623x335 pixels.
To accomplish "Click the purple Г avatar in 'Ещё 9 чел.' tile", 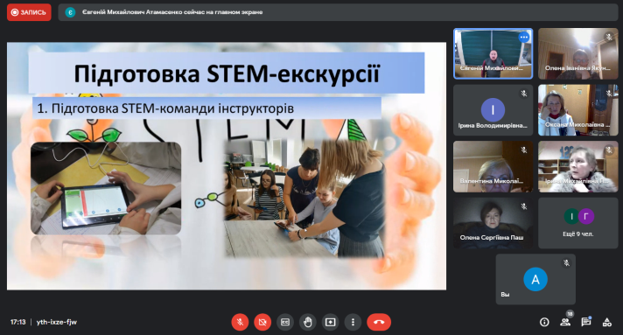I will coord(586,217).
